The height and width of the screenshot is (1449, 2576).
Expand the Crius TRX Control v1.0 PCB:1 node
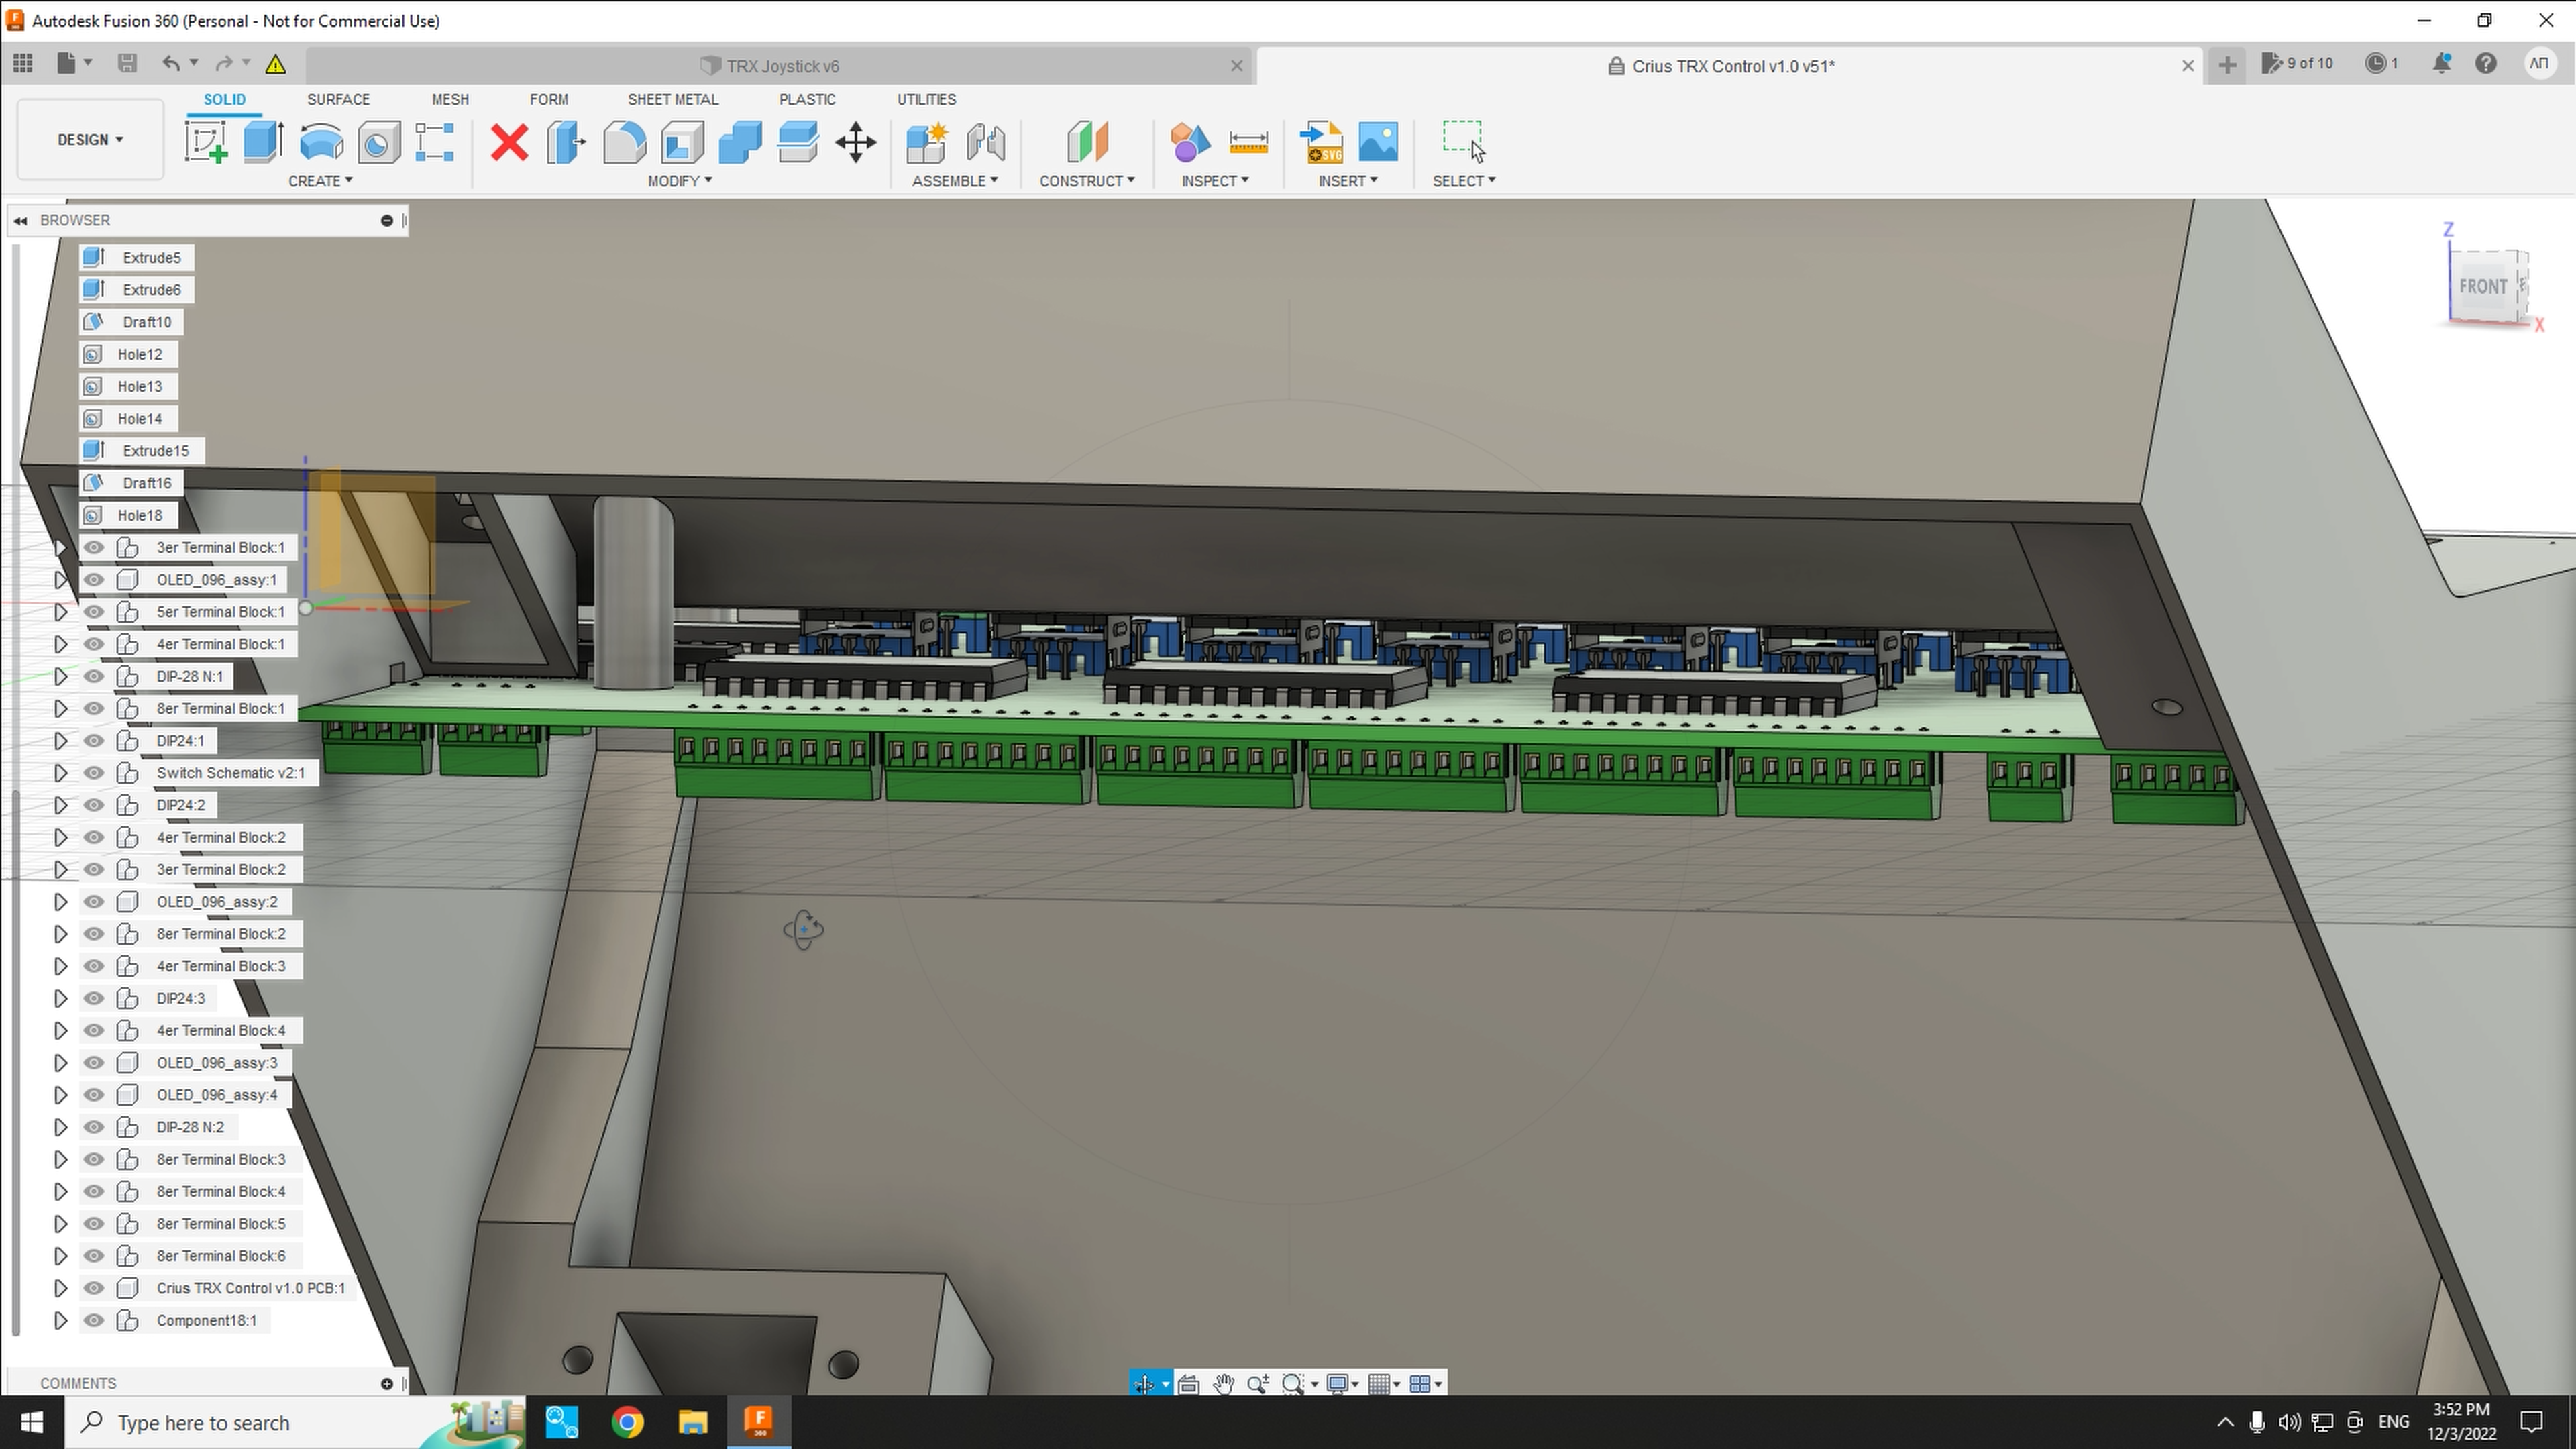coord(60,1288)
